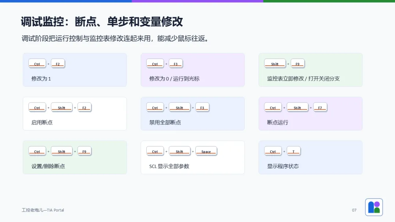Click the label 断点运行
Viewport: 395px width, 222px height.
[x=278, y=122]
